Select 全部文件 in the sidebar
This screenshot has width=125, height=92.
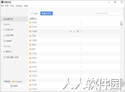point(14,19)
